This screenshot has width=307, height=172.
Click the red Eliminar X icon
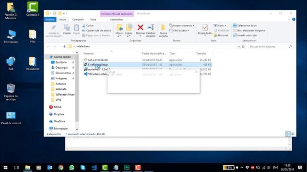140,28
